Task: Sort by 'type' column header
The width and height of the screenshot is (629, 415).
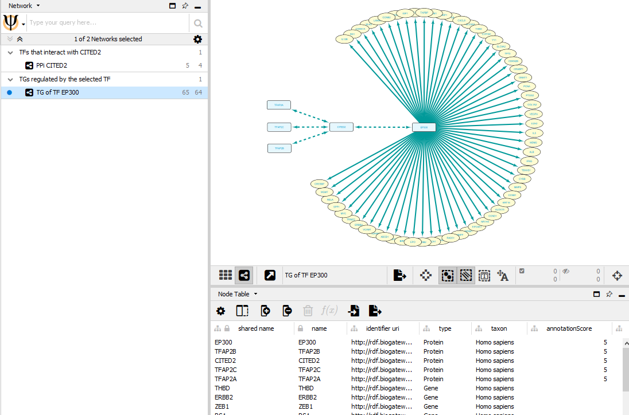Action: 445,328
